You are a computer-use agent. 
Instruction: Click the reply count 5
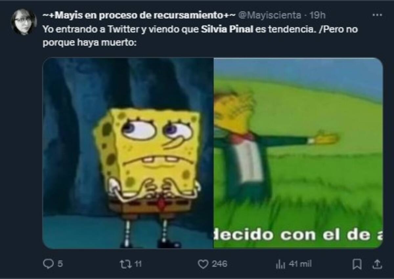[60, 264]
